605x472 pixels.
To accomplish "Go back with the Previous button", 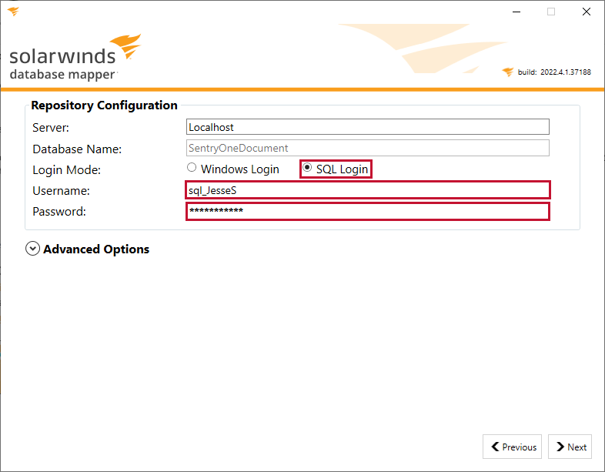I will click(x=512, y=447).
